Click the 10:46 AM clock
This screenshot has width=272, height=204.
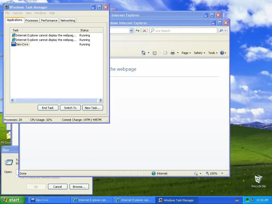tap(262, 200)
